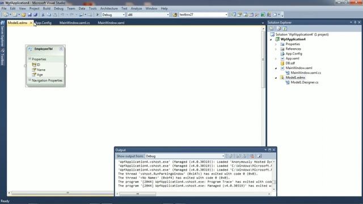Open the active documents list dropdown arrow

coord(263,23)
